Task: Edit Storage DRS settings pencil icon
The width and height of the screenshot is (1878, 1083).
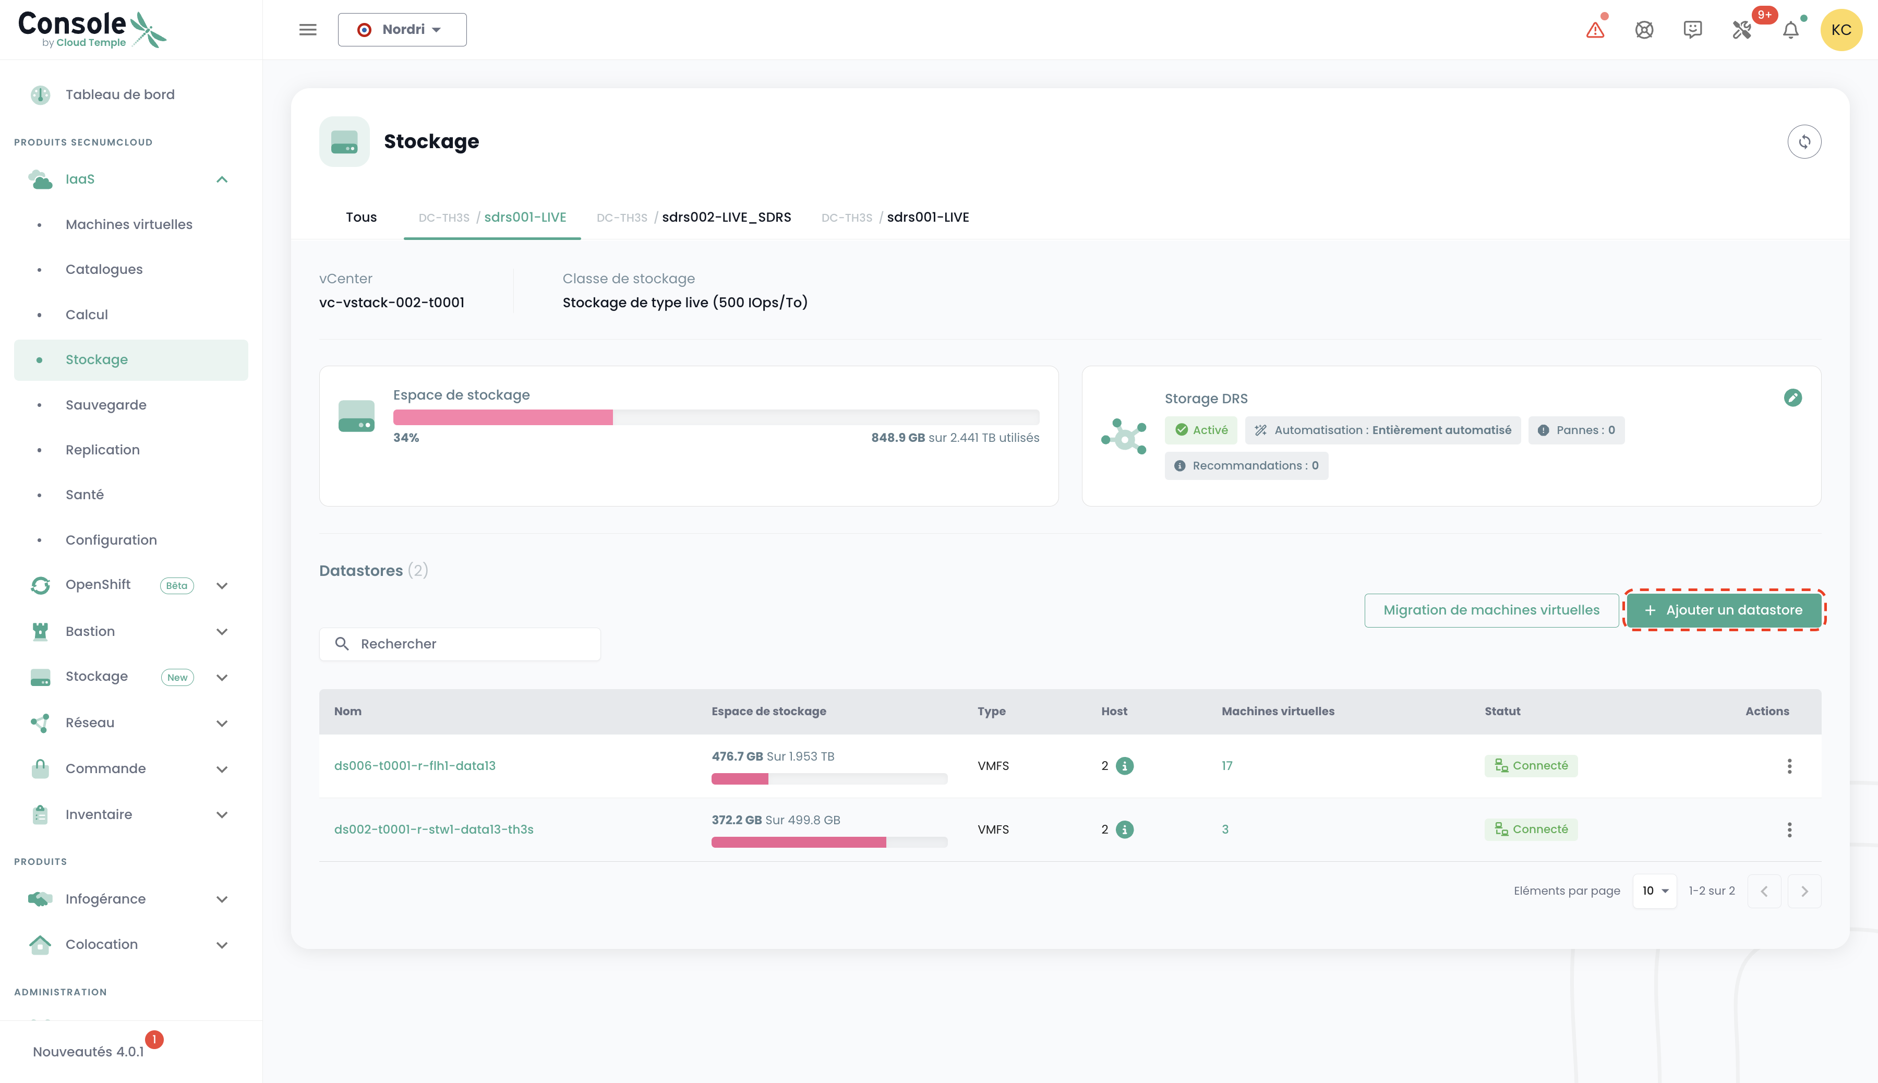Action: point(1792,398)
